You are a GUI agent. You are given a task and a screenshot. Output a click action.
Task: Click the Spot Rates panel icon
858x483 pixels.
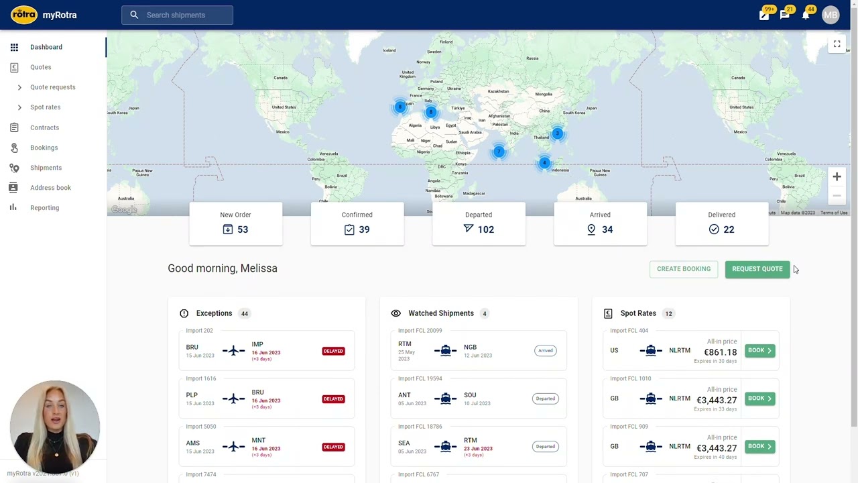[x=608, y=313]
